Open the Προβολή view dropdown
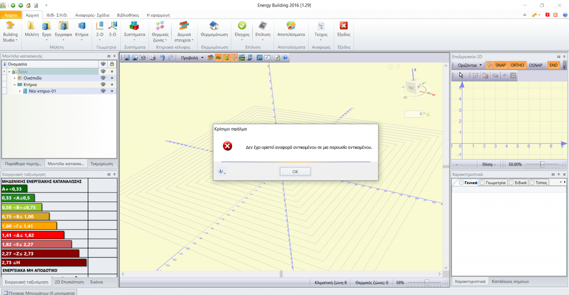Viewport: 569px width, 295px height. [192, 57]
